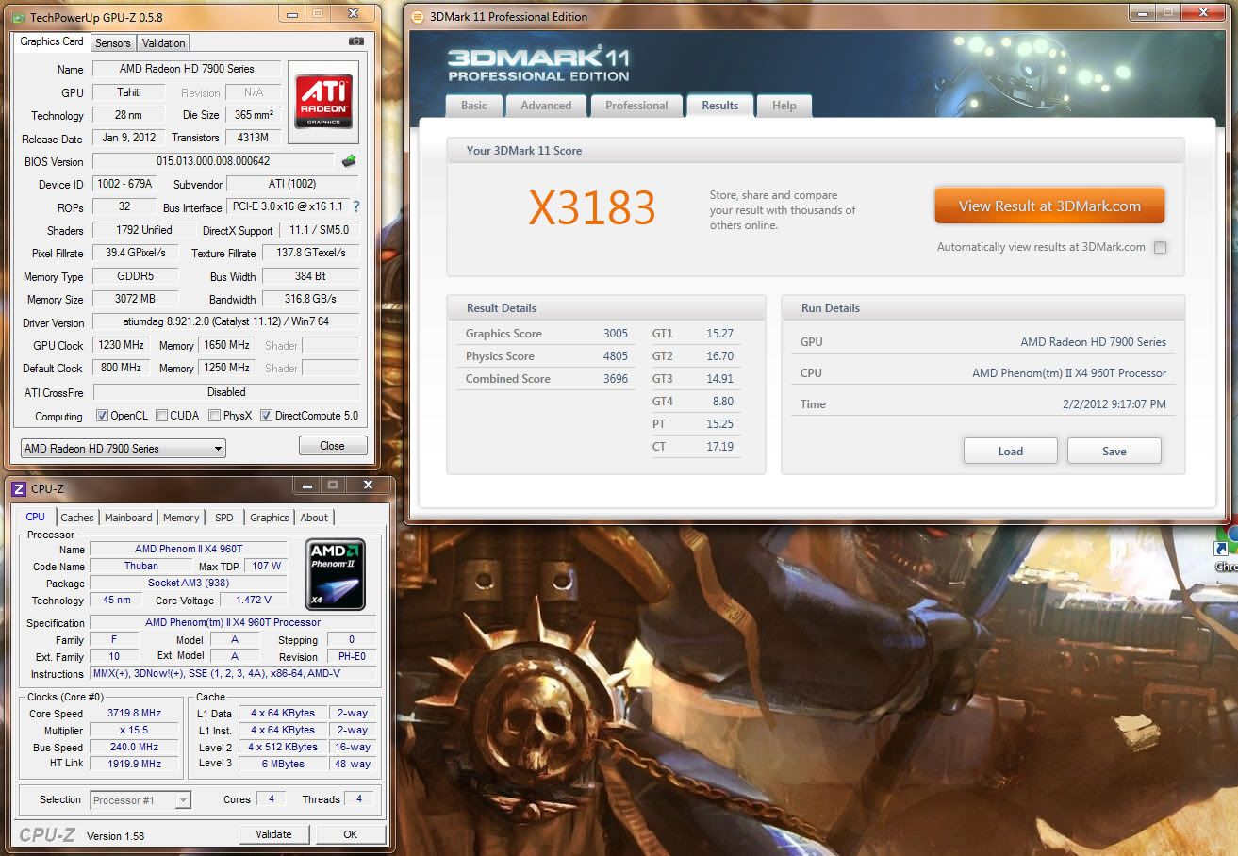Open the AMD Radeon HD 7900 Series dropdown

[123, 448]
